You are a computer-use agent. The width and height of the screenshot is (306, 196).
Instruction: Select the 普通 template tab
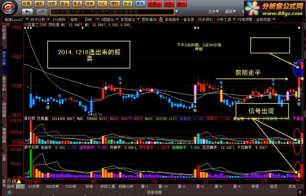[255, 186]
